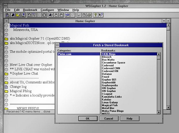
Task: Open the Bookmark menu
Action: [30, 10]
